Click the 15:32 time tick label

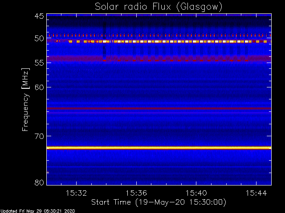76,193
